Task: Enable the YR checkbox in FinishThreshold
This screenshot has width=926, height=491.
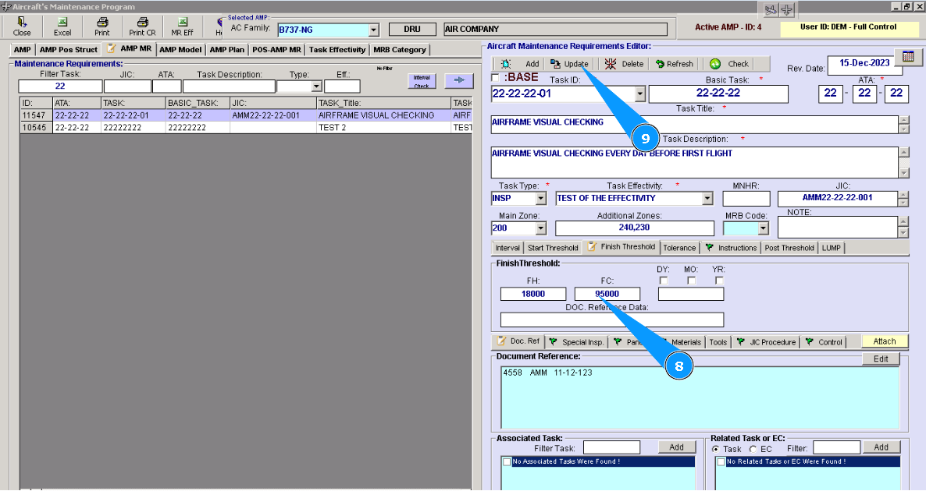Action: [719, 281]
